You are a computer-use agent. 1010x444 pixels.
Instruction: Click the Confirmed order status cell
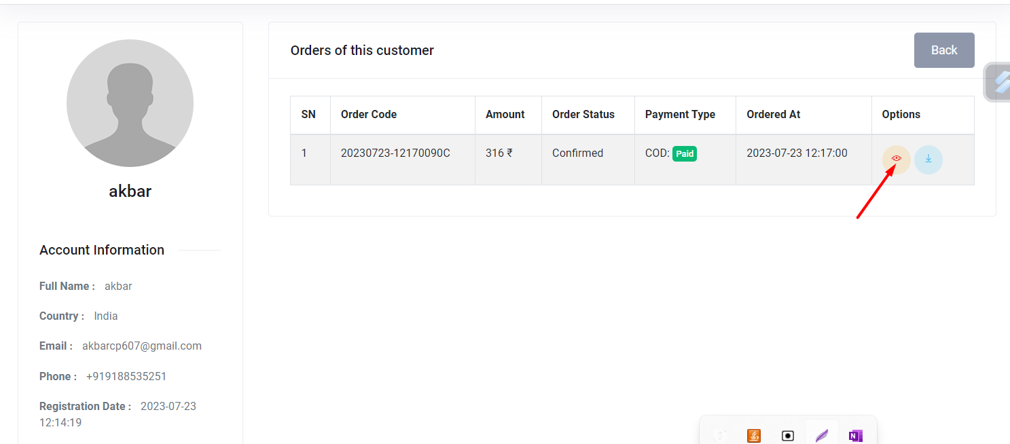click(577, 153)
